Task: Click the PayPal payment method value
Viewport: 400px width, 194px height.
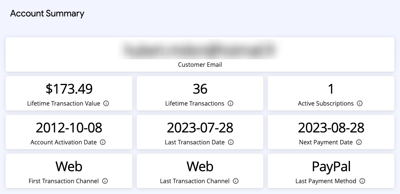Action: (x=331, y=166)
